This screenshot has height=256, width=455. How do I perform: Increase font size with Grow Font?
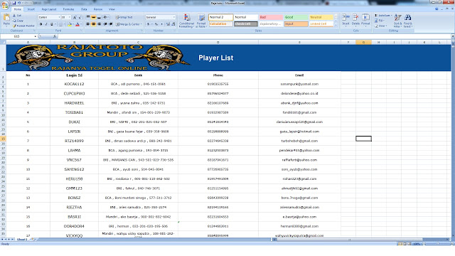(75, 17)
